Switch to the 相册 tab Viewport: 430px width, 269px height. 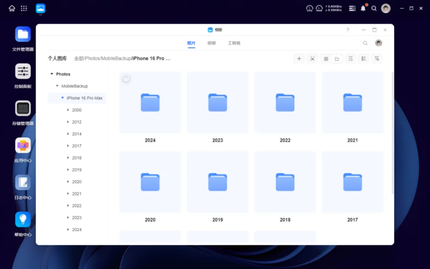[x=211, y=43]
